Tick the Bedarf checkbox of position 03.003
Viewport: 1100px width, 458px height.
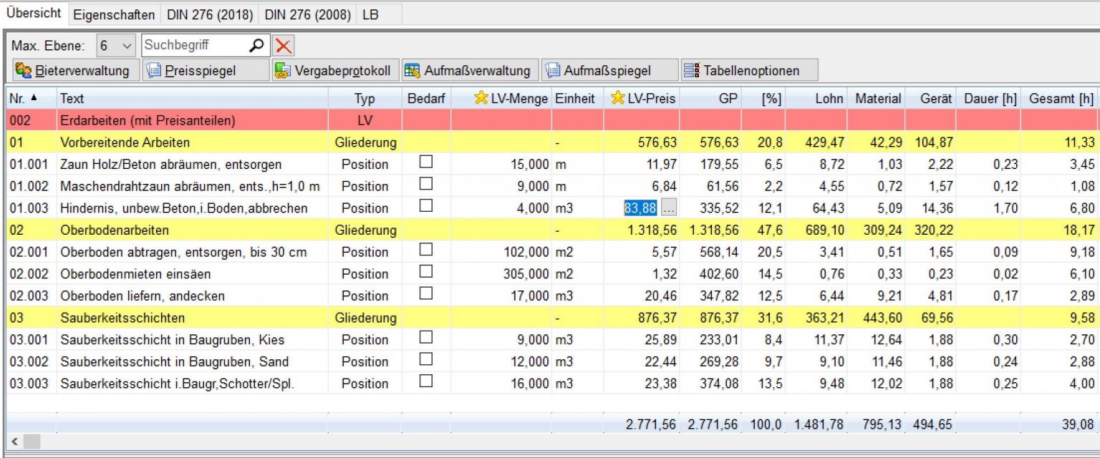coord(426,384)
